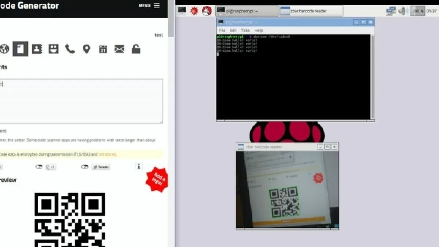This screenshot has height=247, width=439.
Task: Select the email envelope QR type icon
Action: 119,49
